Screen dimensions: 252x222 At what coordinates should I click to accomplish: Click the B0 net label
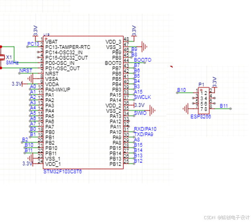[33, 129]
